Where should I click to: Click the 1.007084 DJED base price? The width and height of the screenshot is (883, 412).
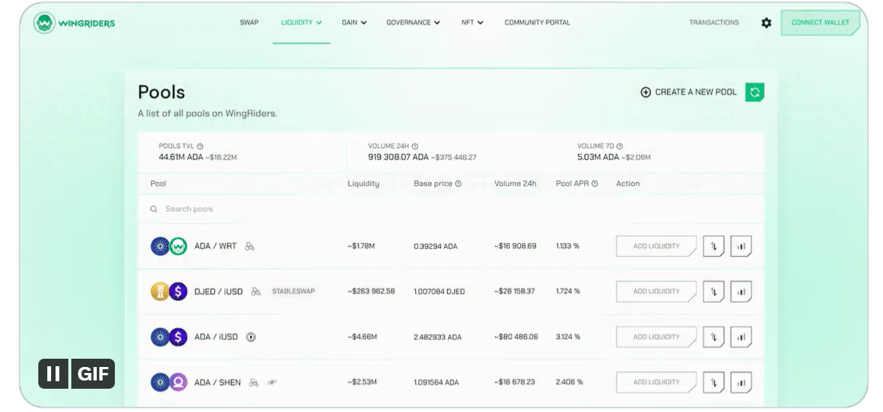click(x=439, y=291)
